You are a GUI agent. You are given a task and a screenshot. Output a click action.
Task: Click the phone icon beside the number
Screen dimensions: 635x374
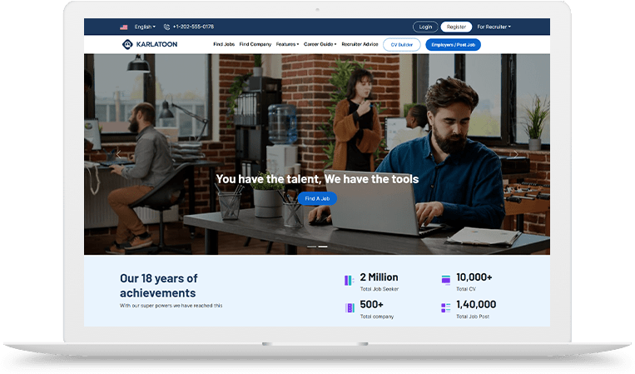(166, 27)
